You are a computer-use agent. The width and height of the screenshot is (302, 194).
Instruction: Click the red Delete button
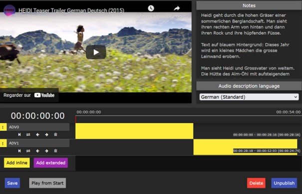click(x=256, y=183)
